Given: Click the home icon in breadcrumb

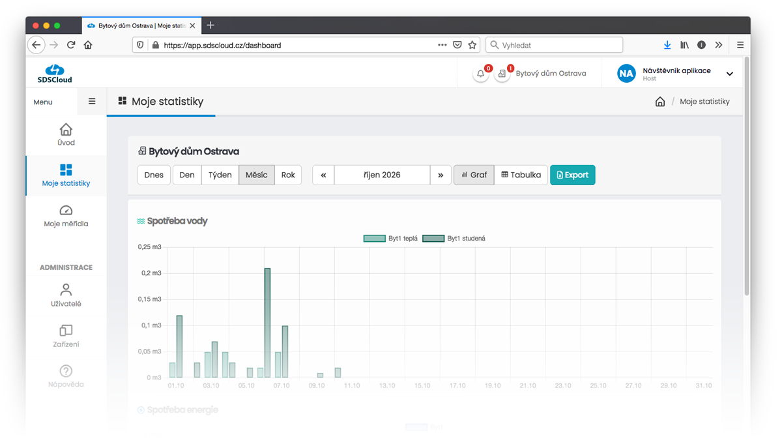Looking at the screenshot, I should pos(660,102).
